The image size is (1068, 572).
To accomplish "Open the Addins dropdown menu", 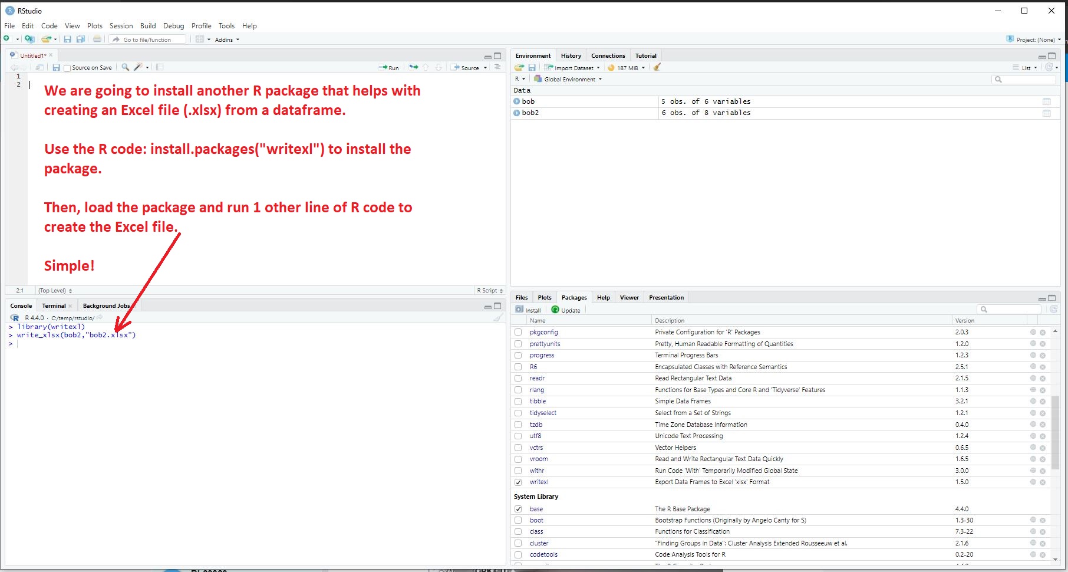I will (227, 40).
